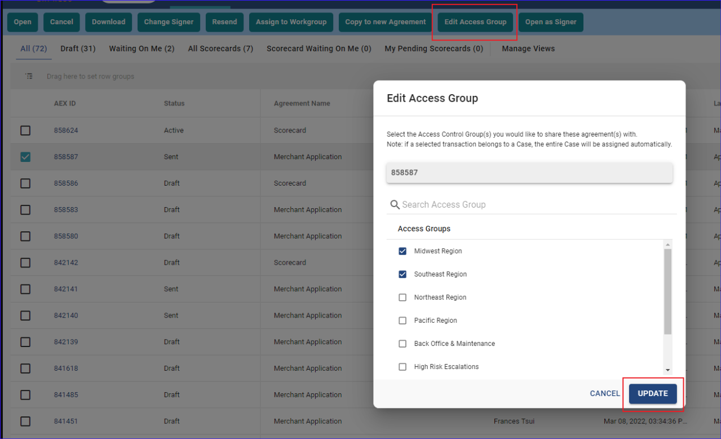Click CANCEL in the Edit Access Group dialog
721x439 pixels.
click(605, 393)
